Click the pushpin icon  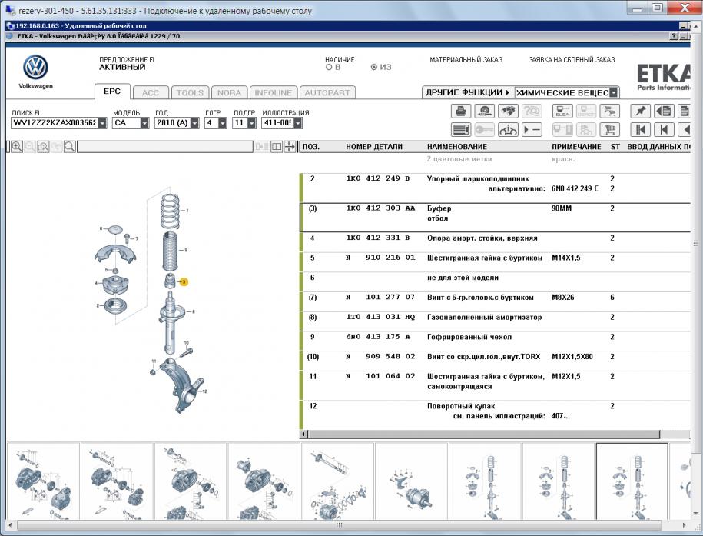[x=640, y=111]
